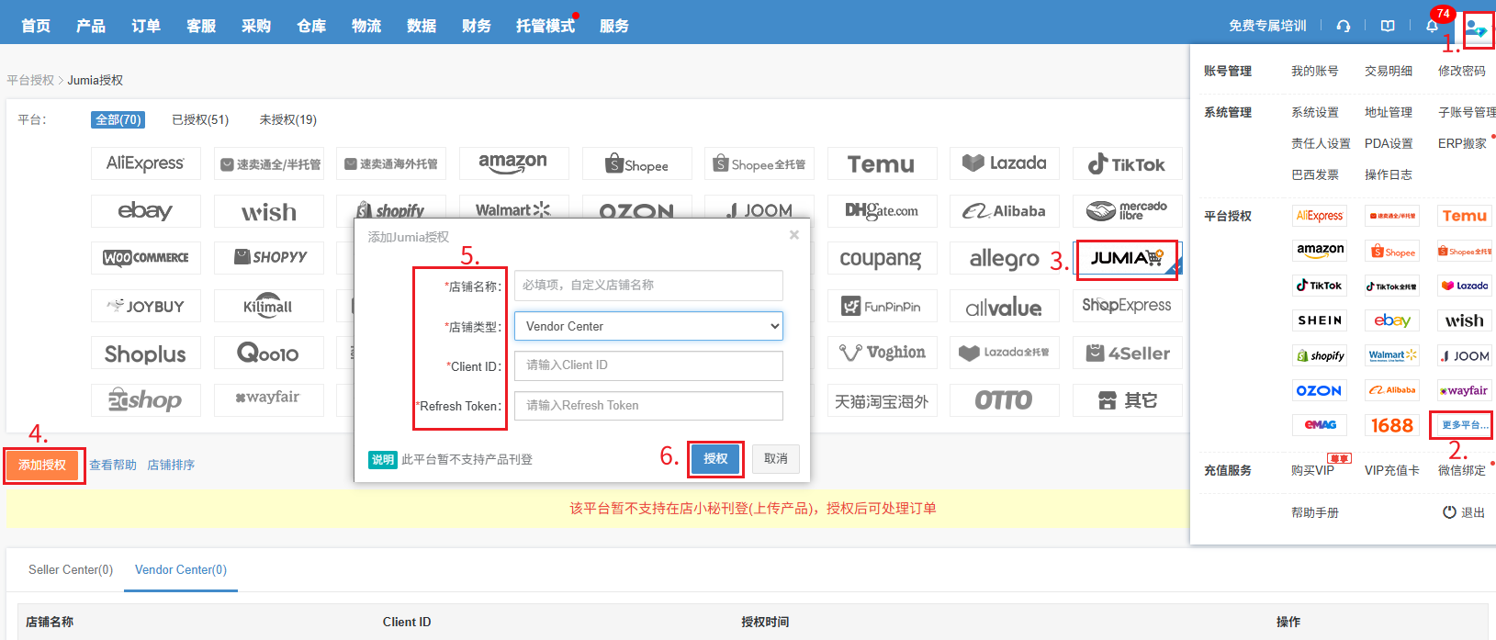Click the blue 授权 button in dialog
The height and width of the screenshot is (640, 1496).
(x=715, y=458)
